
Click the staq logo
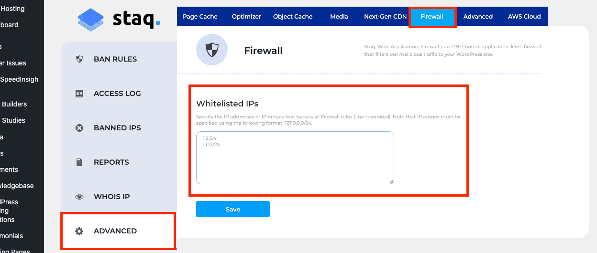tap(118, 19)
